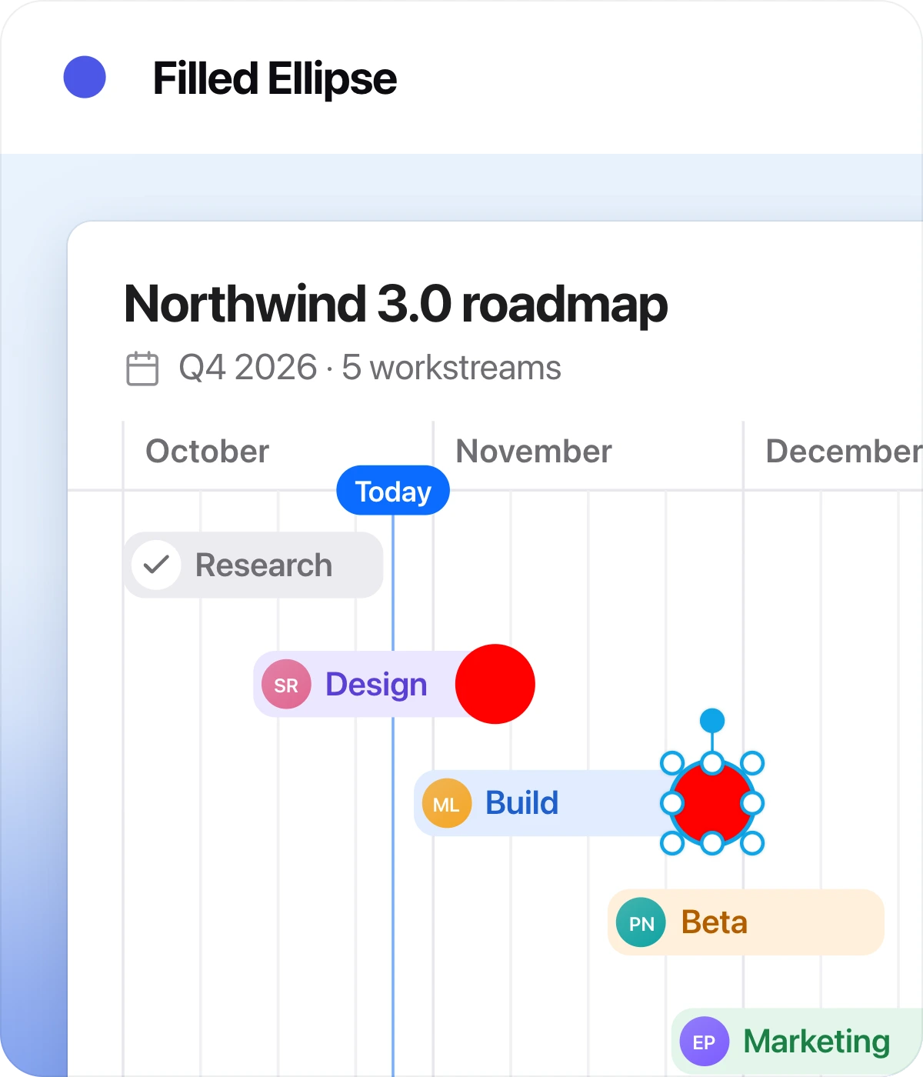Screen dimensions: 923x1077
Task: Click the top-right resize handle of ellipse
Action: pos(752,763)
